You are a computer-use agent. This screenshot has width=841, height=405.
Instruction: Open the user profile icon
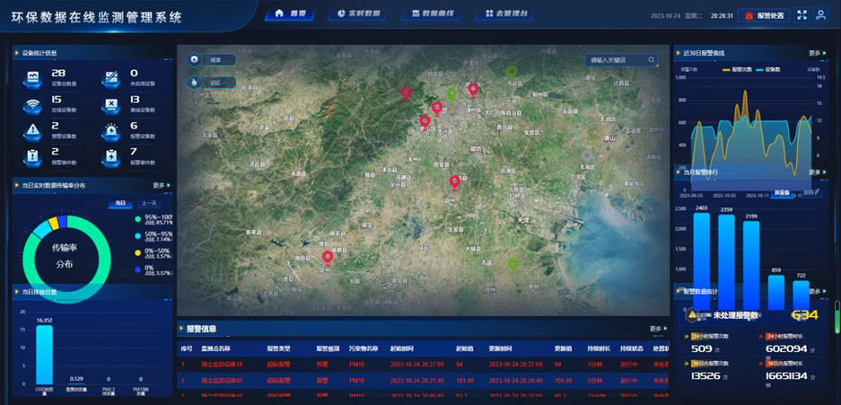820,15
